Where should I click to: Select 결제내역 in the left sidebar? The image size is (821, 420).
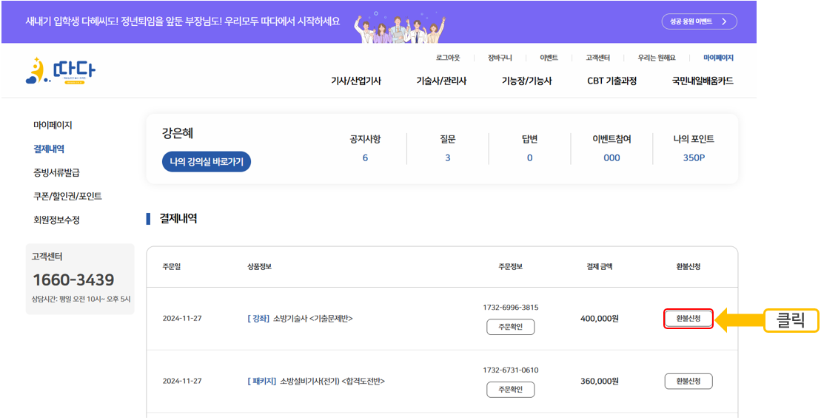(x=49, y=149)
